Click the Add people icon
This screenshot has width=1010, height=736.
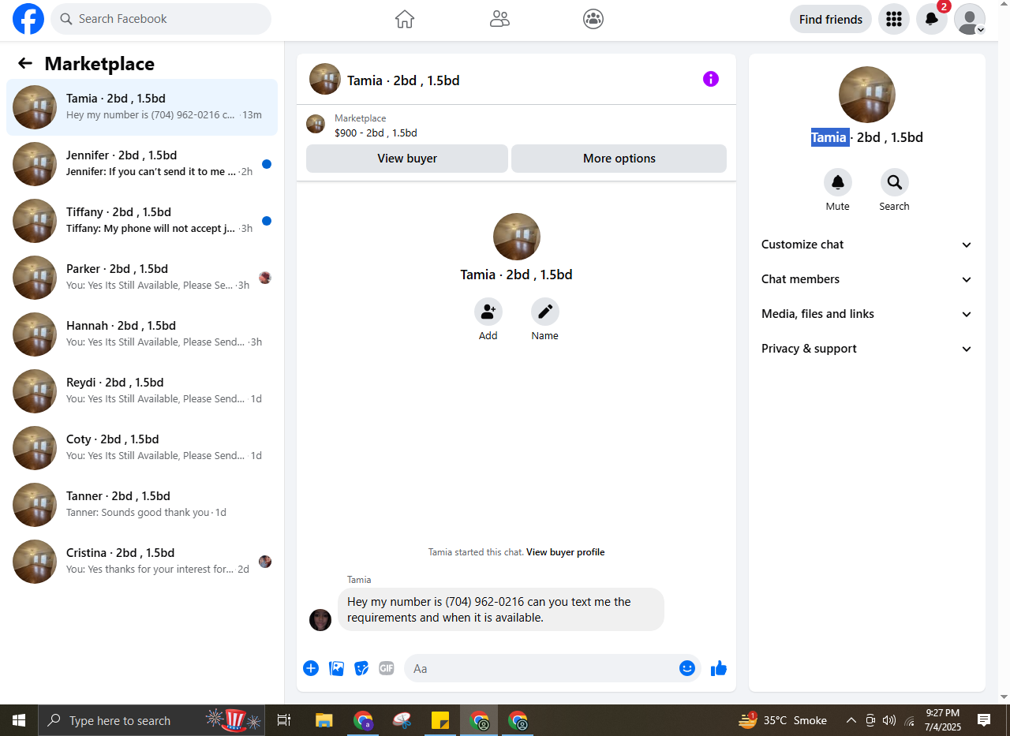pos(488,312)
